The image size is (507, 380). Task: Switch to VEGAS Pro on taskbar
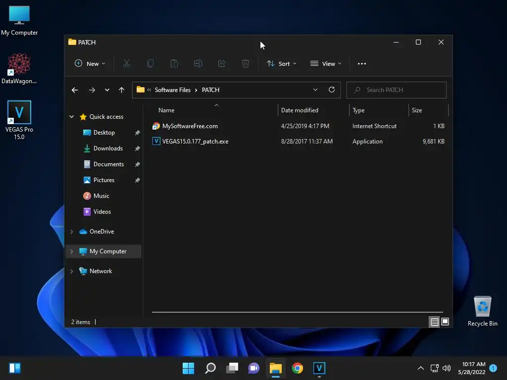coord(319,368)
